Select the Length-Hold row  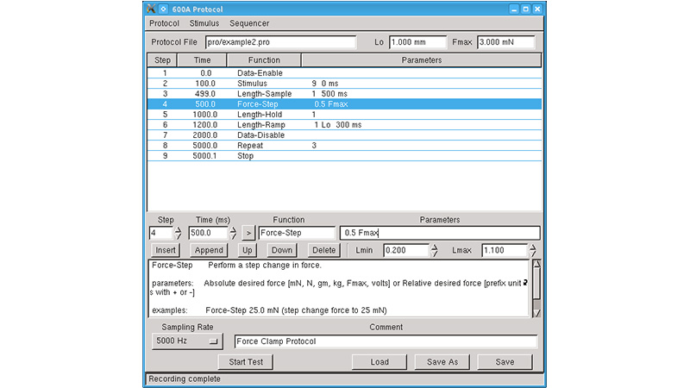[x=344, y=115]
